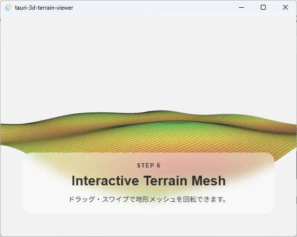Screen dimensions: 297x237
Task: Minimize the terrain viewer window
Action: (241, 8)
